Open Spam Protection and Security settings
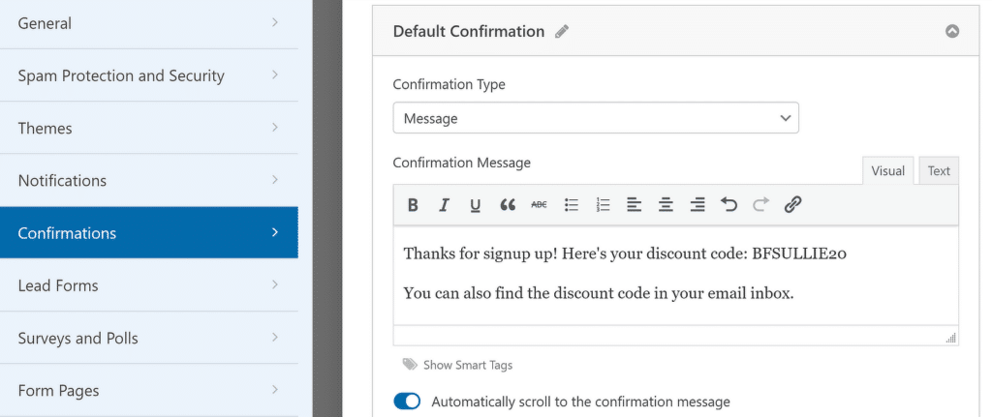This screenshot has height=417, width=992. coord(148,75)
